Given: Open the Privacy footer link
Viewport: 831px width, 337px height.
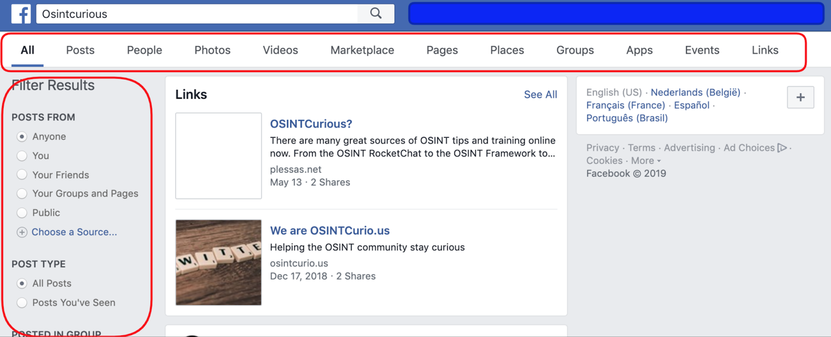Looking at the screenshot, I should click(603, 148).
